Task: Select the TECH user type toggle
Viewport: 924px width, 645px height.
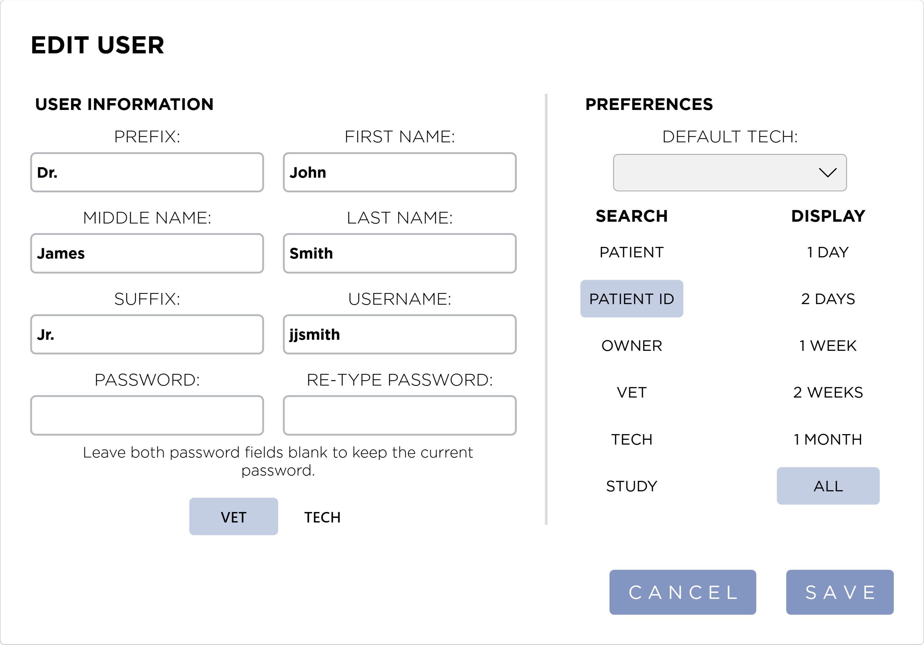Action: [322, 517]
